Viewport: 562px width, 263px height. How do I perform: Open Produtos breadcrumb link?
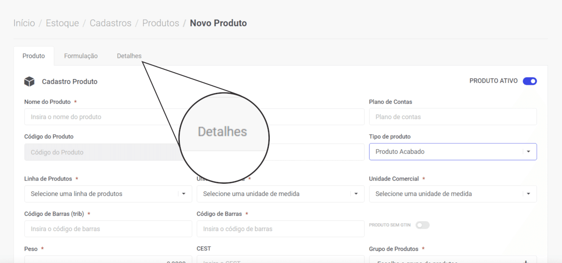(161, 23)
